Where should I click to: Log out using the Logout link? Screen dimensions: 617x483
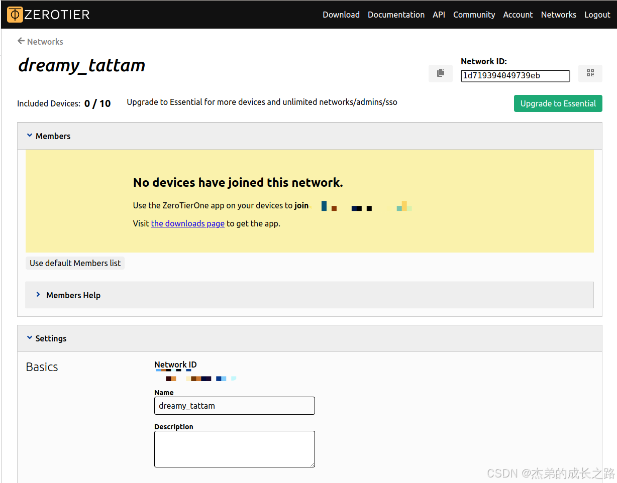click(597, 15)
